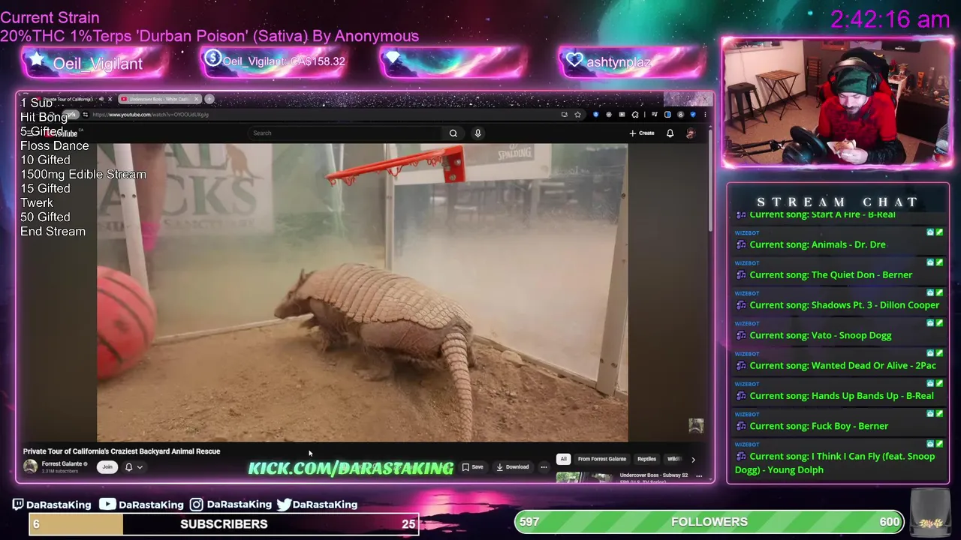Click the subscribers goal progress bar

click(224, 524)
